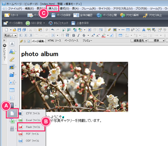This screenshot has height=146, width=168.
Task: Increase font size with A+ icon
Action: 93,35
